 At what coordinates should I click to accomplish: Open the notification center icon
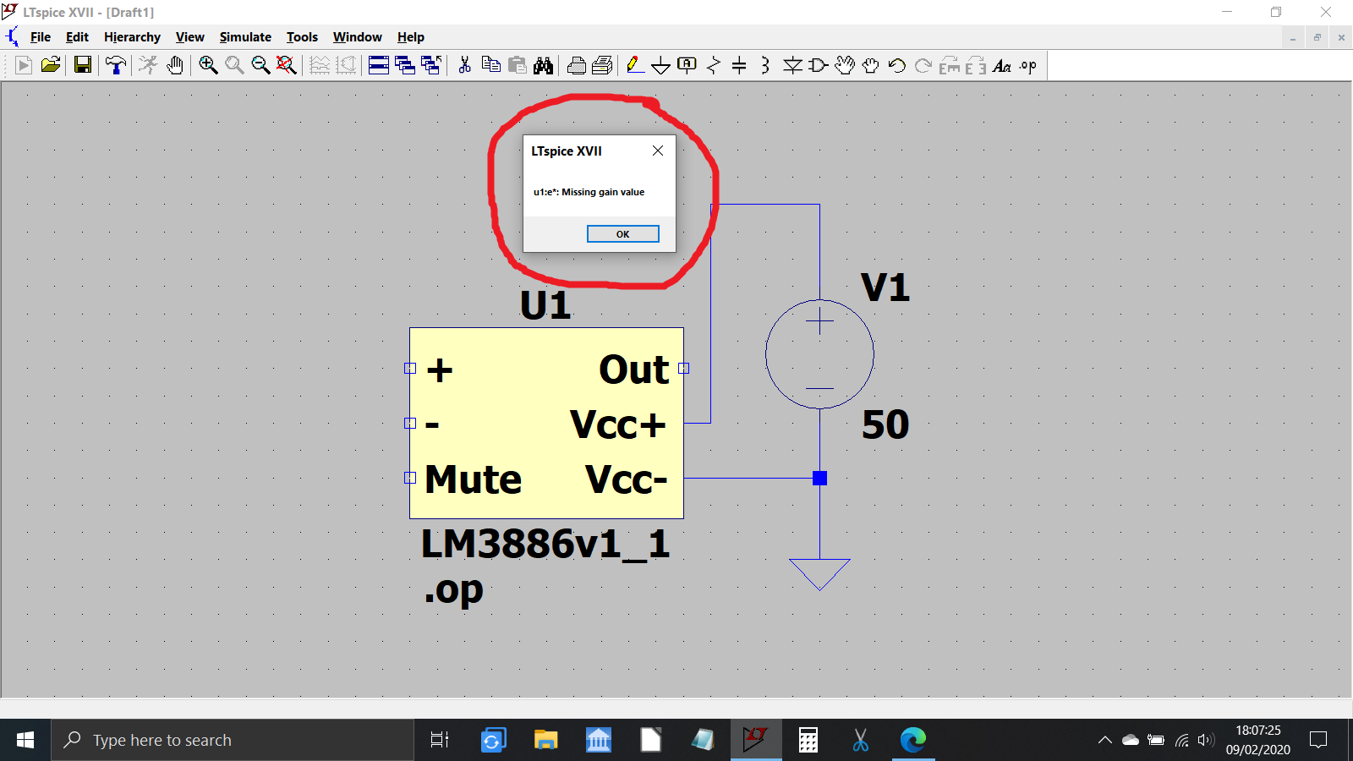point(1318,741)
